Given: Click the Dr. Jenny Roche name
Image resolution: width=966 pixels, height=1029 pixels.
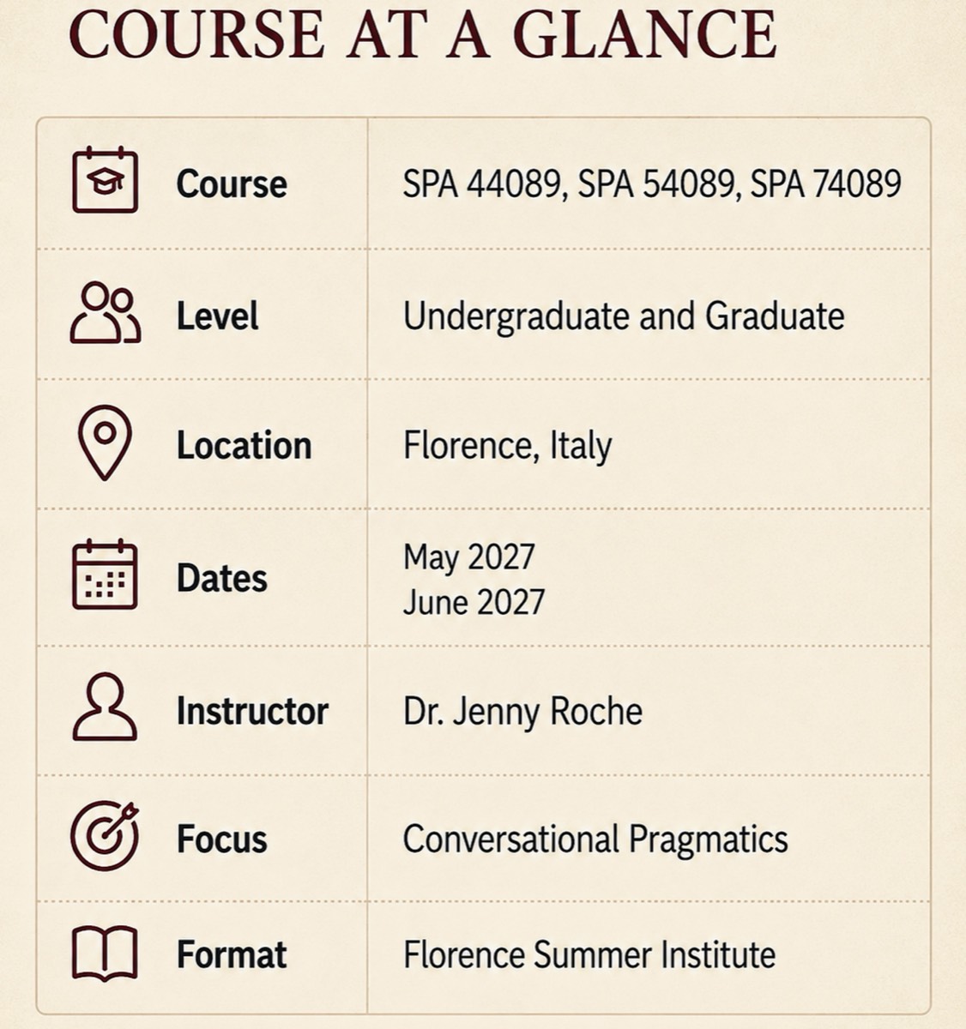Looking at the screenshot, I should pos(522,711).
